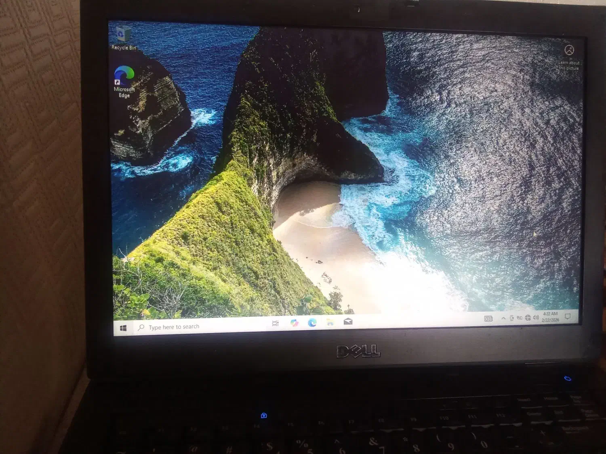This screenshot has width=606, height=454.
Task: Launch the Mail app from taskbar
Action: (x=348, y=322)
